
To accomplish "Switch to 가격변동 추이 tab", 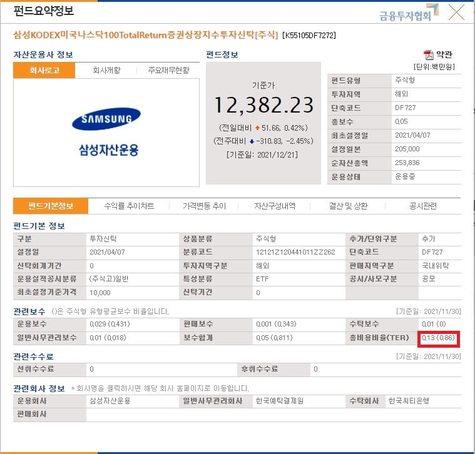I will pyautogui.click(x=204, y=206).
